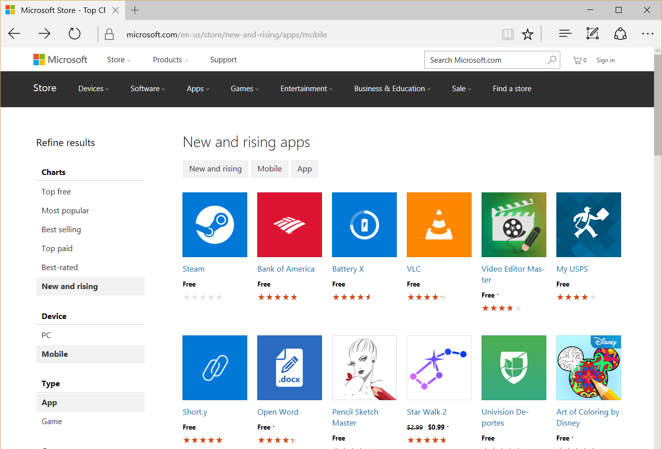Open the Hub panel icon
This screenshot has height=449, width=662.
(x=565, y=33)
